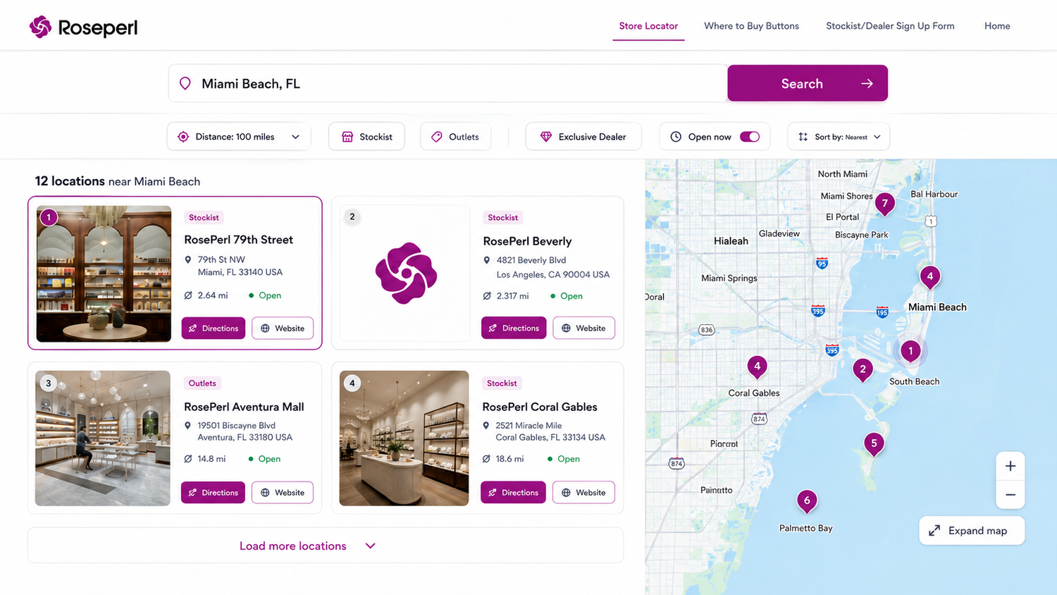Go to Where to Buy Buttons
The width and height of the screenshot is (1057, 595).
tap(751, 26)
